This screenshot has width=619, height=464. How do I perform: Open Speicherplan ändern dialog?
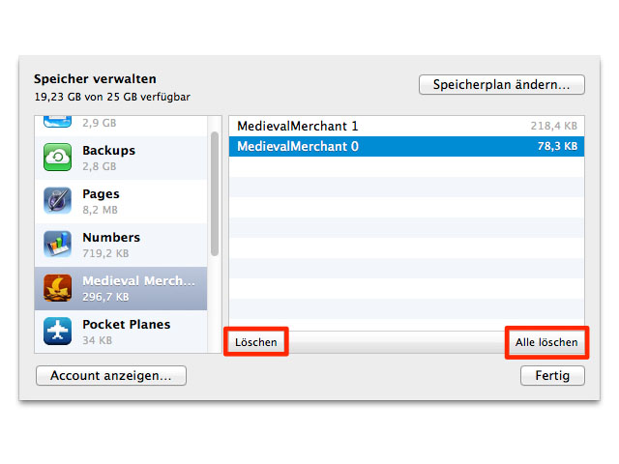(501, 85)
